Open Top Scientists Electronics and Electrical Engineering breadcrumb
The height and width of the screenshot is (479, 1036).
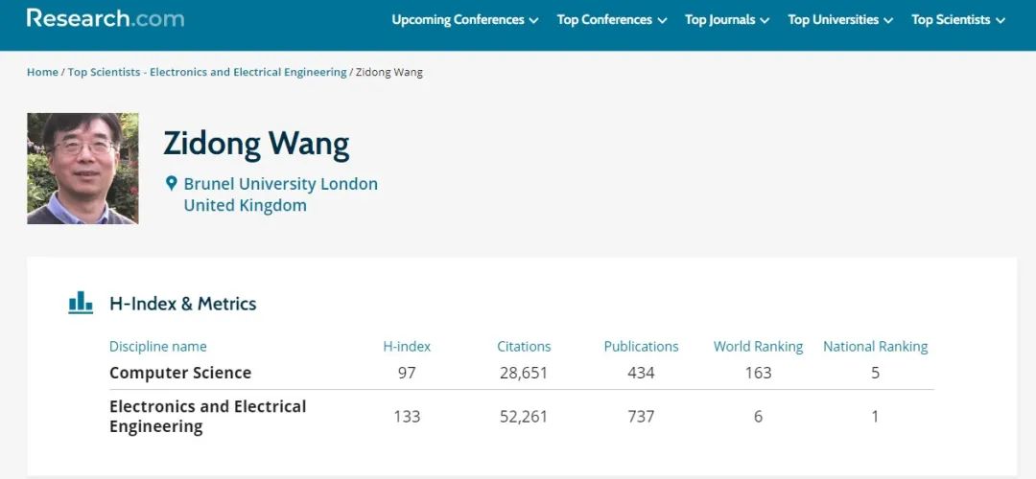click(207, 72)
